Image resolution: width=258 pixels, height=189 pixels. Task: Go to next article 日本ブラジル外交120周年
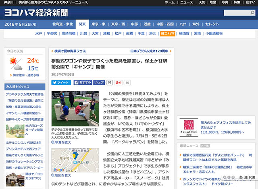click(149, 51)
